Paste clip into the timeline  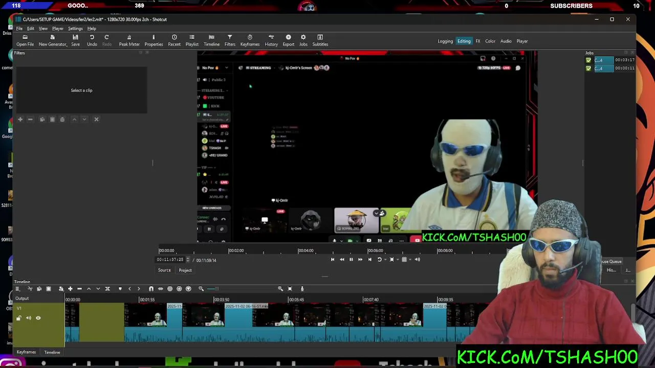tap(49, 289)
